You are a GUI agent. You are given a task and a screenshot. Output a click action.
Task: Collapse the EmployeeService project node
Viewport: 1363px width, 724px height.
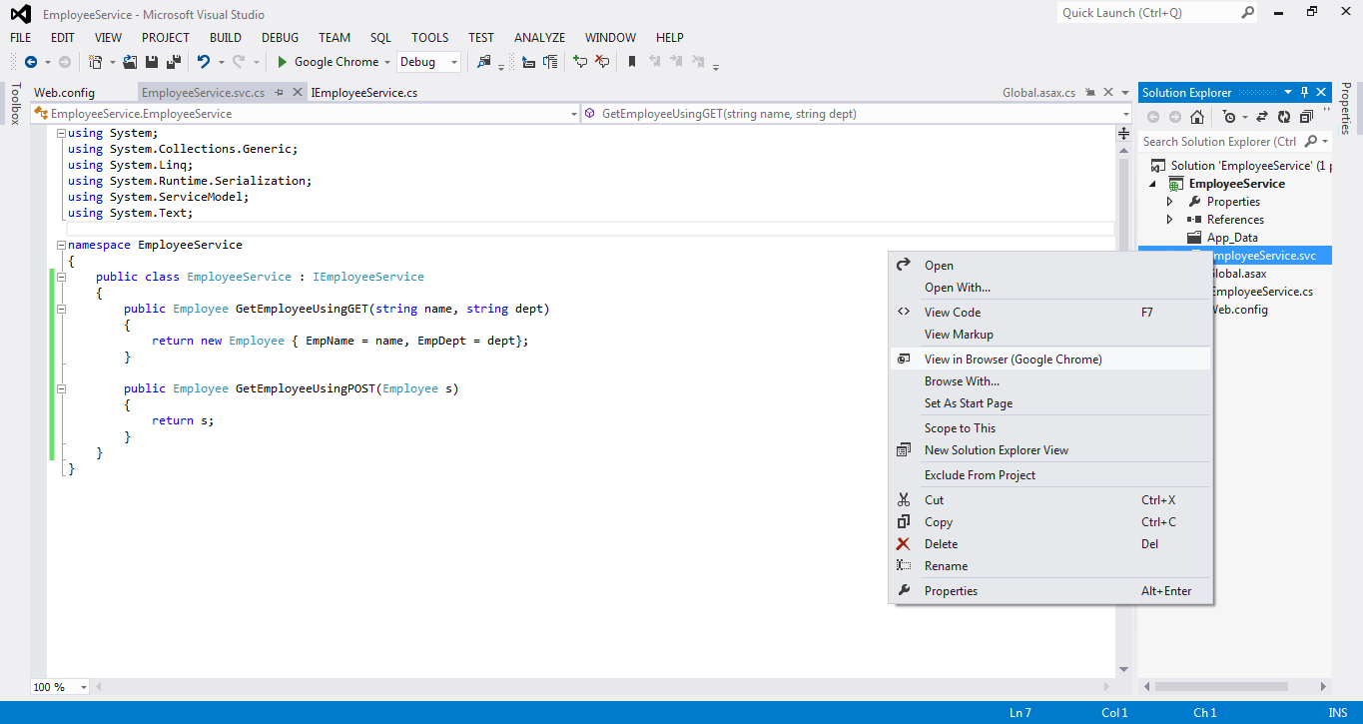coord(1152,184)
